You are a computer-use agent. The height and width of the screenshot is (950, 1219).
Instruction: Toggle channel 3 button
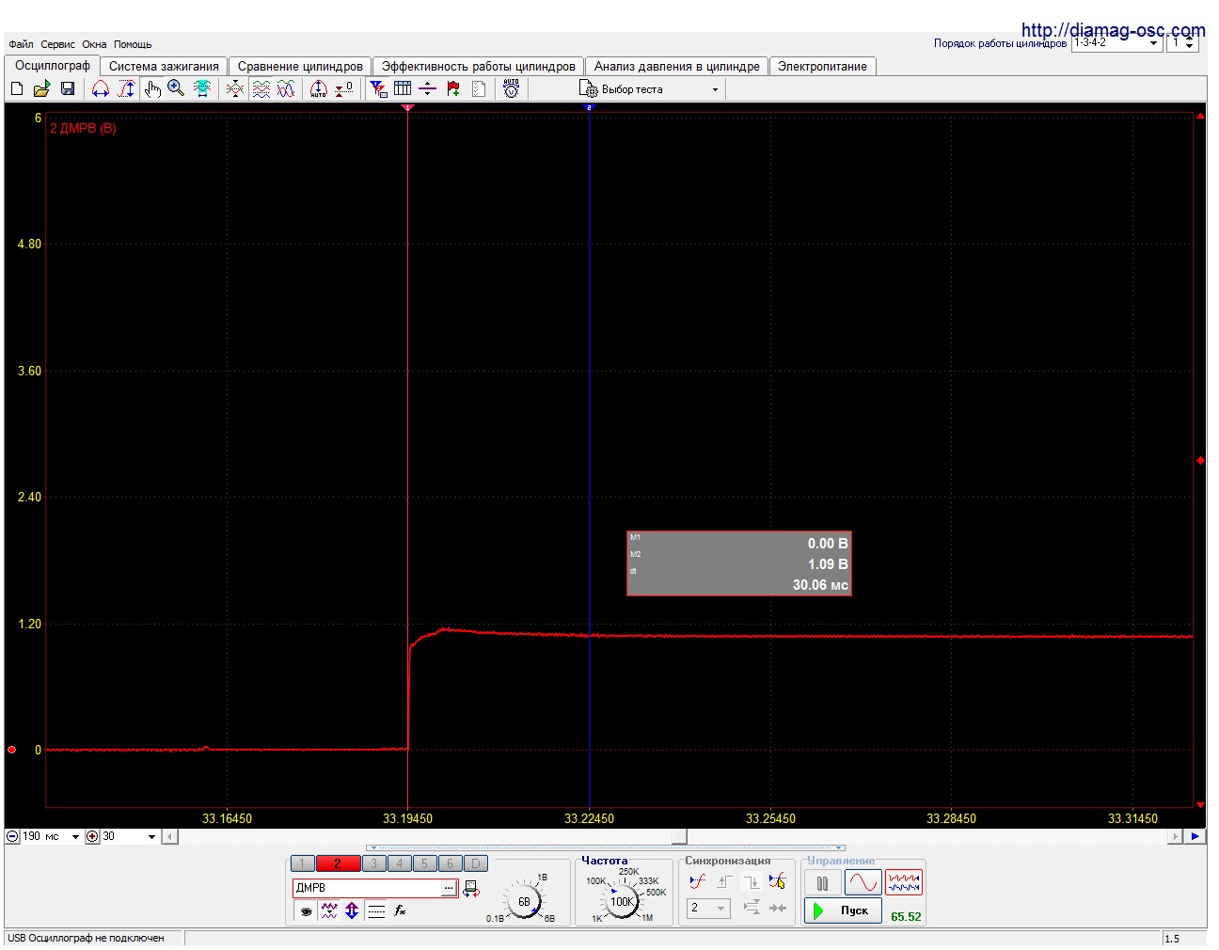373,863
